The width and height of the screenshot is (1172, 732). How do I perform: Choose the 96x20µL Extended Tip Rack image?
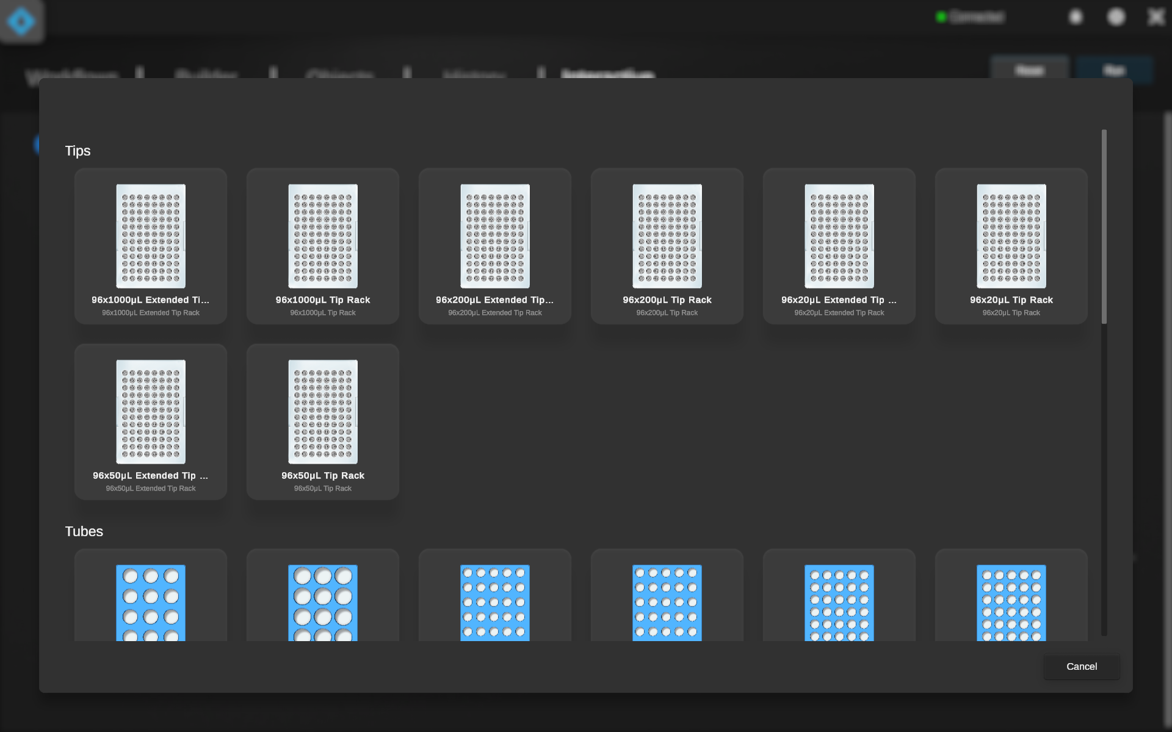point(839,236)
